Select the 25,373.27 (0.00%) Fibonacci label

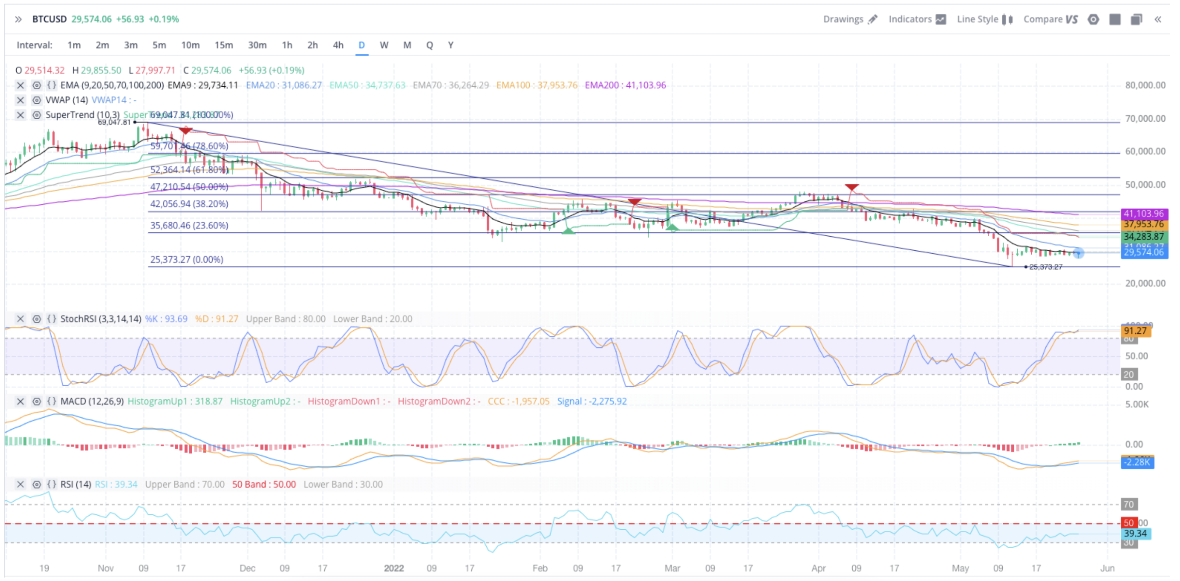tap(187, 260)
